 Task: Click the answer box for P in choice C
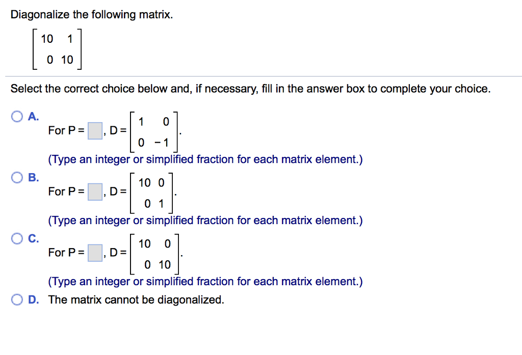coord(94,253)
